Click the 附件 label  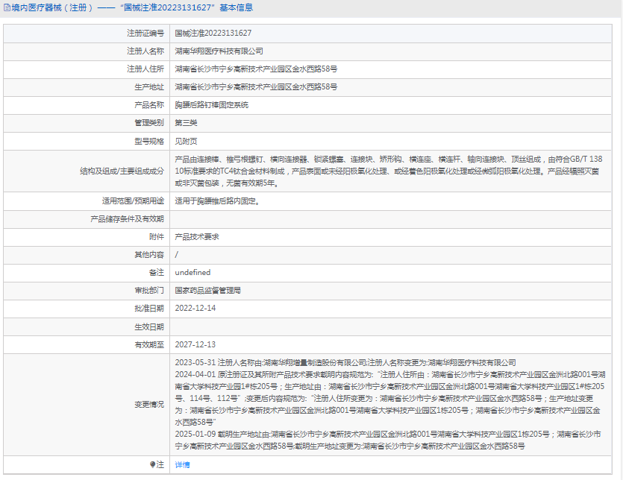(157, 236)
